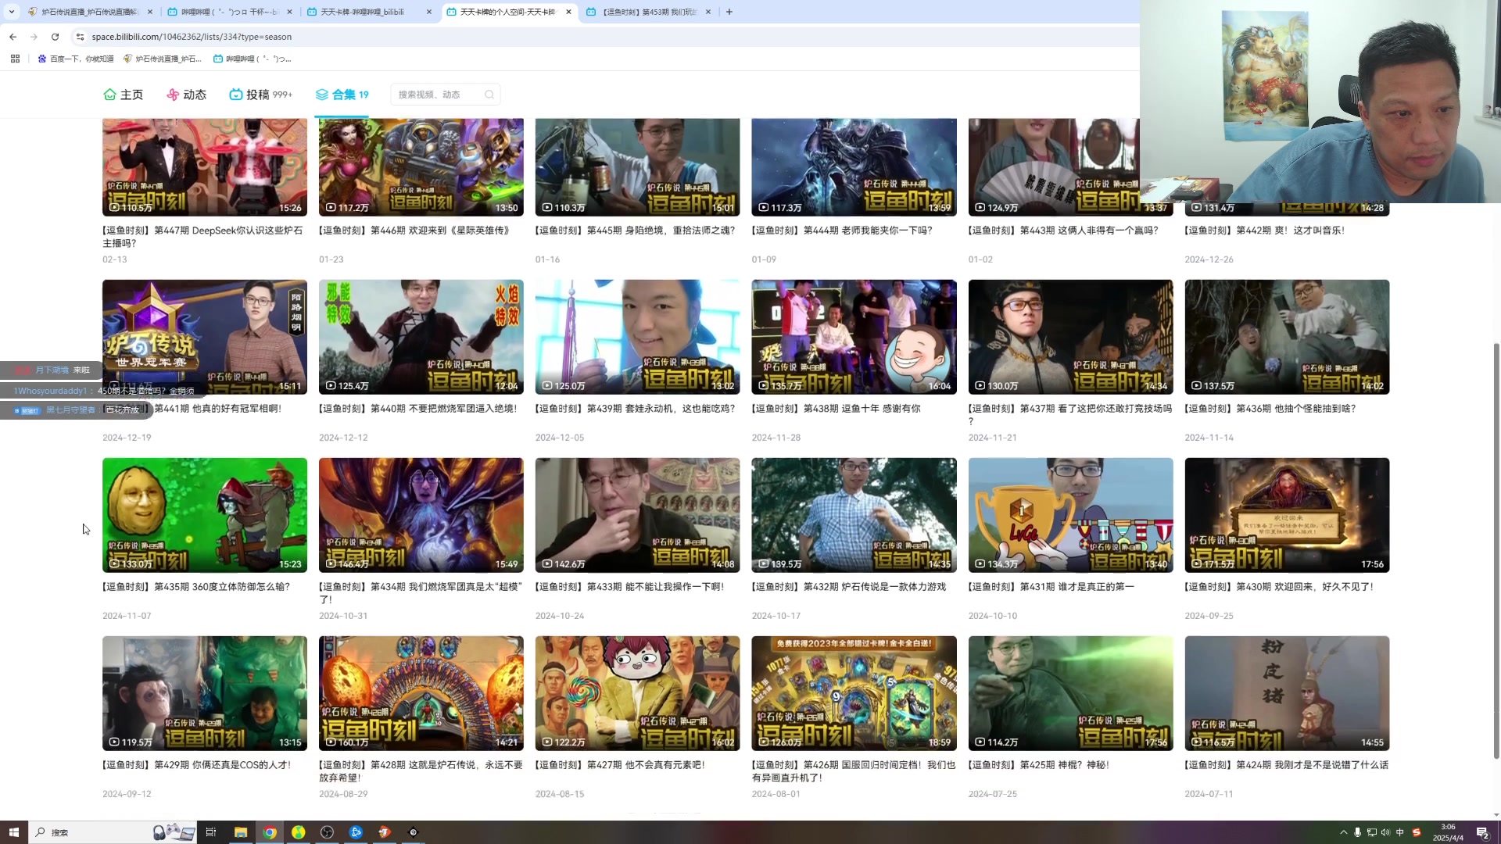Open the 第425期 神棍？神秘 thumbnail
This screenshot has height=844, width=1501.
pyautogui.click(x=1071, y=693)
